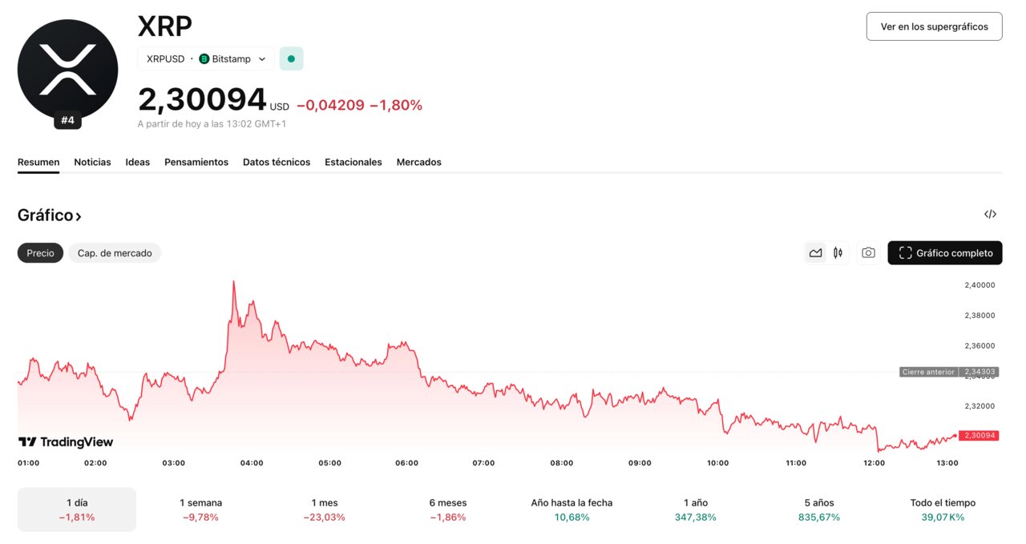Take a snapshot with the camera icon
The image size is (1026, 544).
pos(868,252)
